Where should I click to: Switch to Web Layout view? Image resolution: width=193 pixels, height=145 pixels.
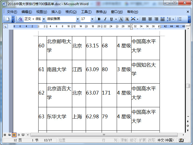pos(9,135)
